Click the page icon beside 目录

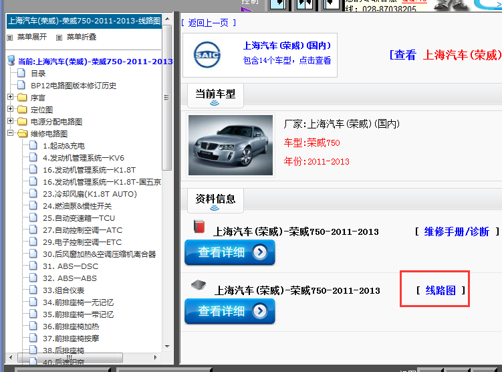[x=21, y=73]
